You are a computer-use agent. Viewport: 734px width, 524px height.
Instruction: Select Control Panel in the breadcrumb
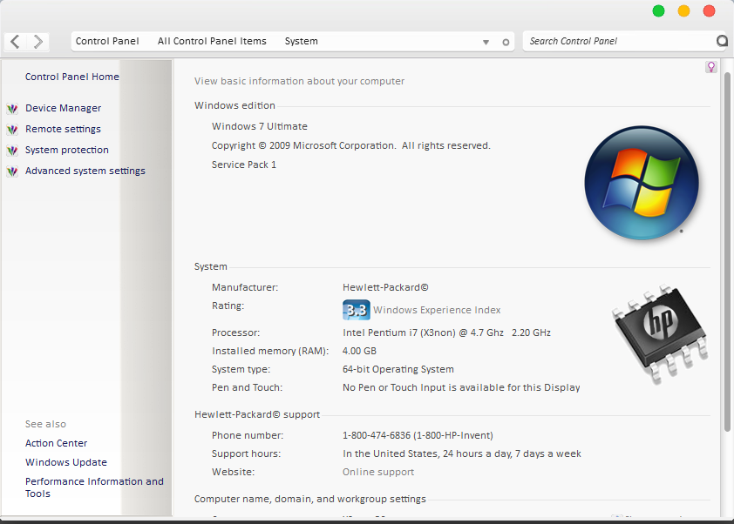(x=107, y=41)
